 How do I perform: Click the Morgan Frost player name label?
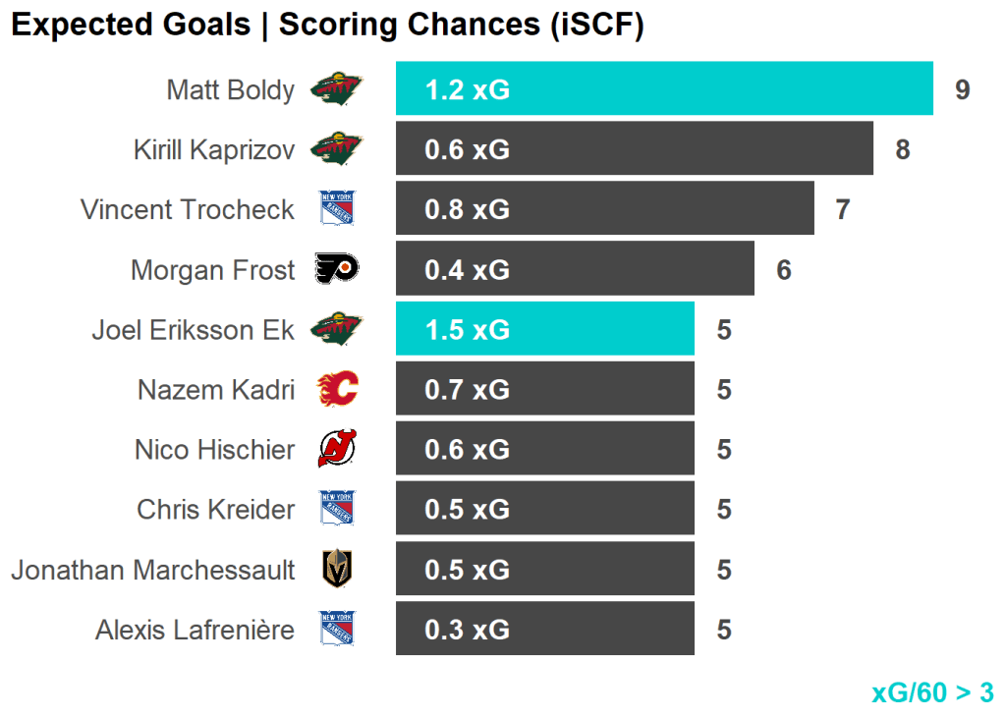click(x=212, y=270)
